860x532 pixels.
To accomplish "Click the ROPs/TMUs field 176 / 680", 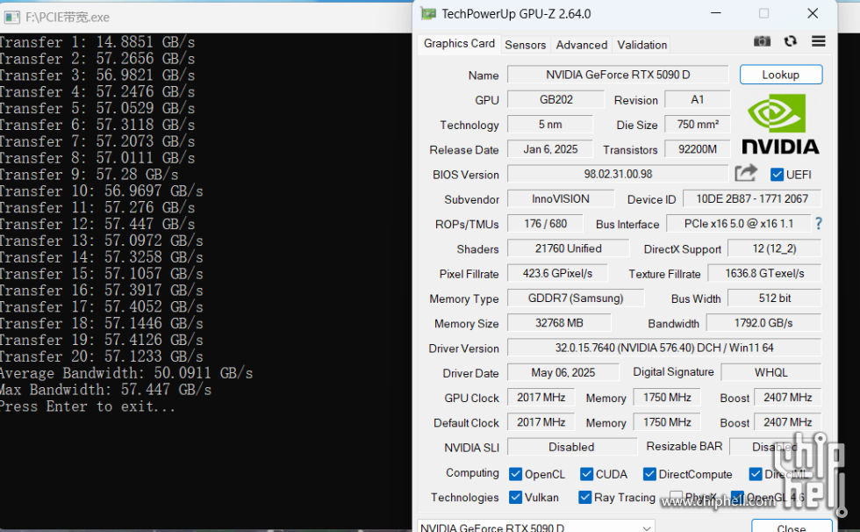I will pyautogui.click(x=545, y=224).
